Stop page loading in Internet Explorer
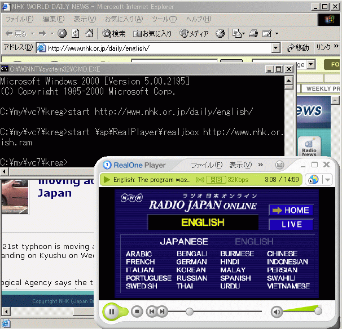The image size is (342, 329). tap(62, 34)
